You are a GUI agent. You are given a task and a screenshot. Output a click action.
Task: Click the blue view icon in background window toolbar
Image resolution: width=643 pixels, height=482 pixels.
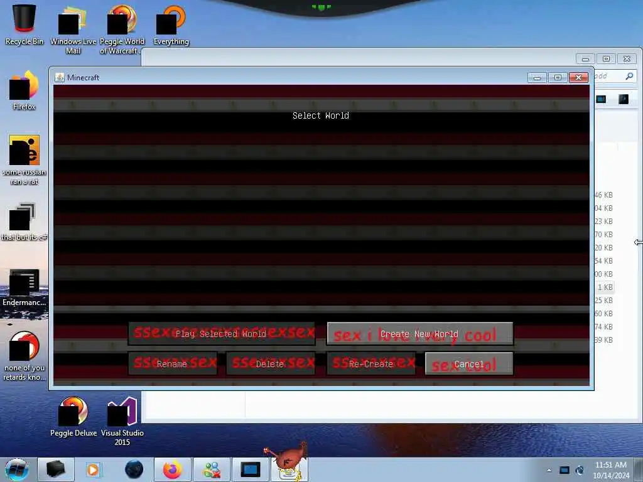(601, 99)
